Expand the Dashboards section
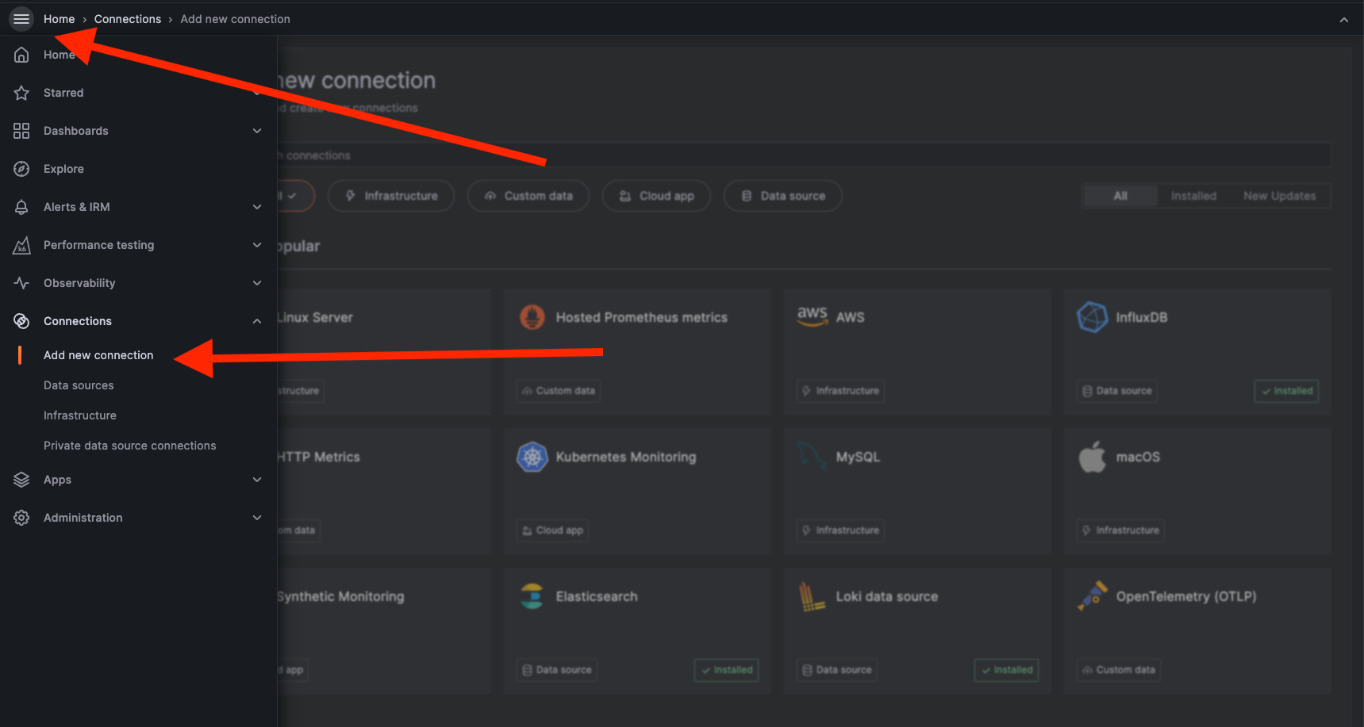1364x727 pixels. point(256,130)
